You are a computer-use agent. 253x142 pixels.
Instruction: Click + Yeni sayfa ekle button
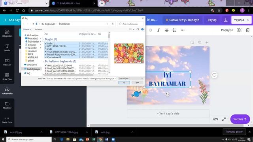point(168,114)
